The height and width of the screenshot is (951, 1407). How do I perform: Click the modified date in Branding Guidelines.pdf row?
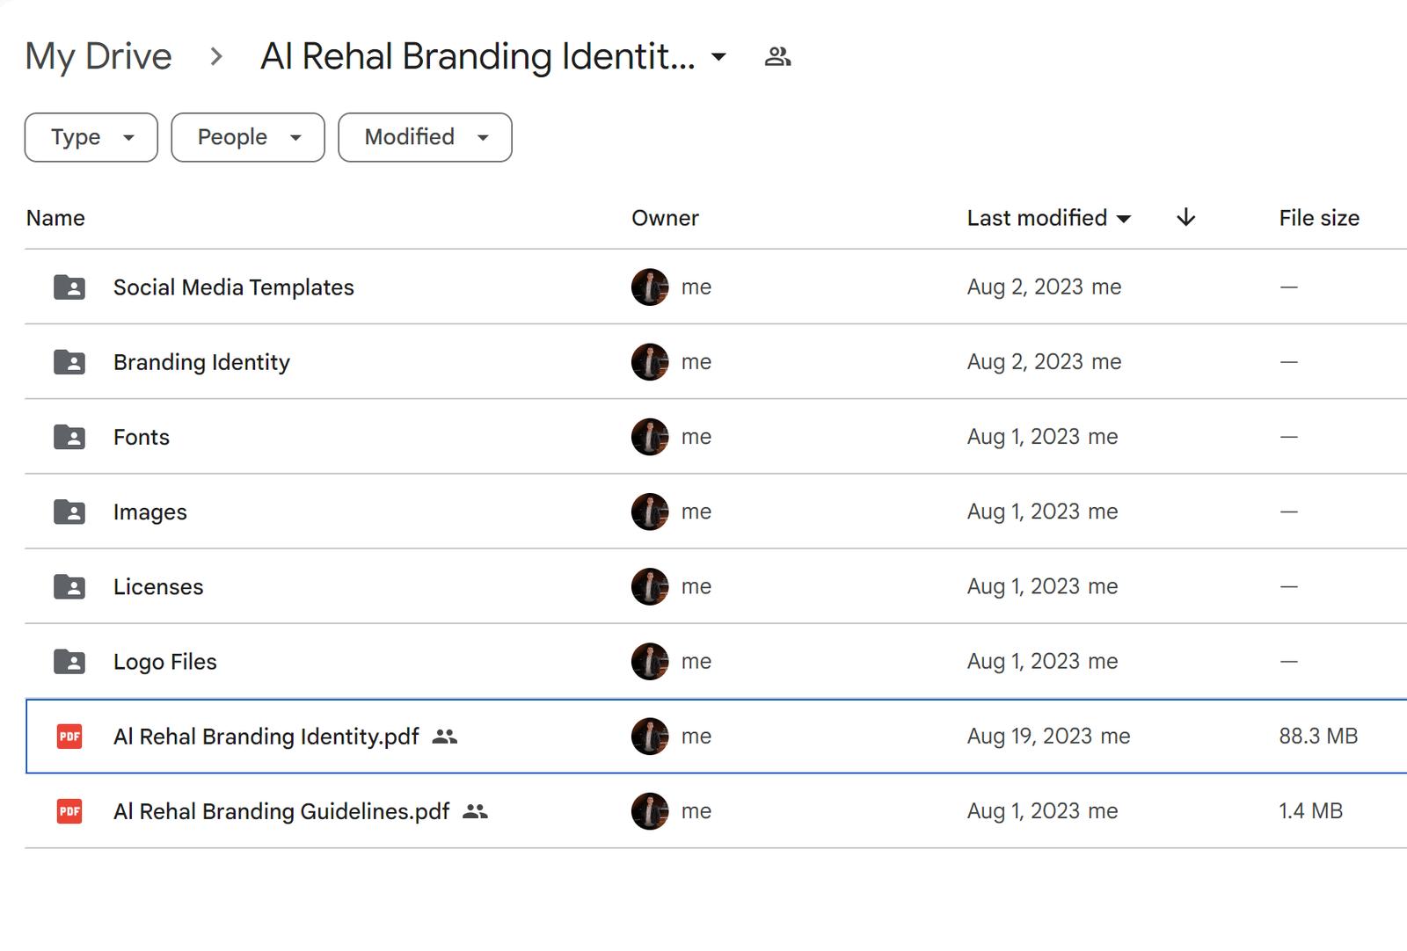(1024, 810)
